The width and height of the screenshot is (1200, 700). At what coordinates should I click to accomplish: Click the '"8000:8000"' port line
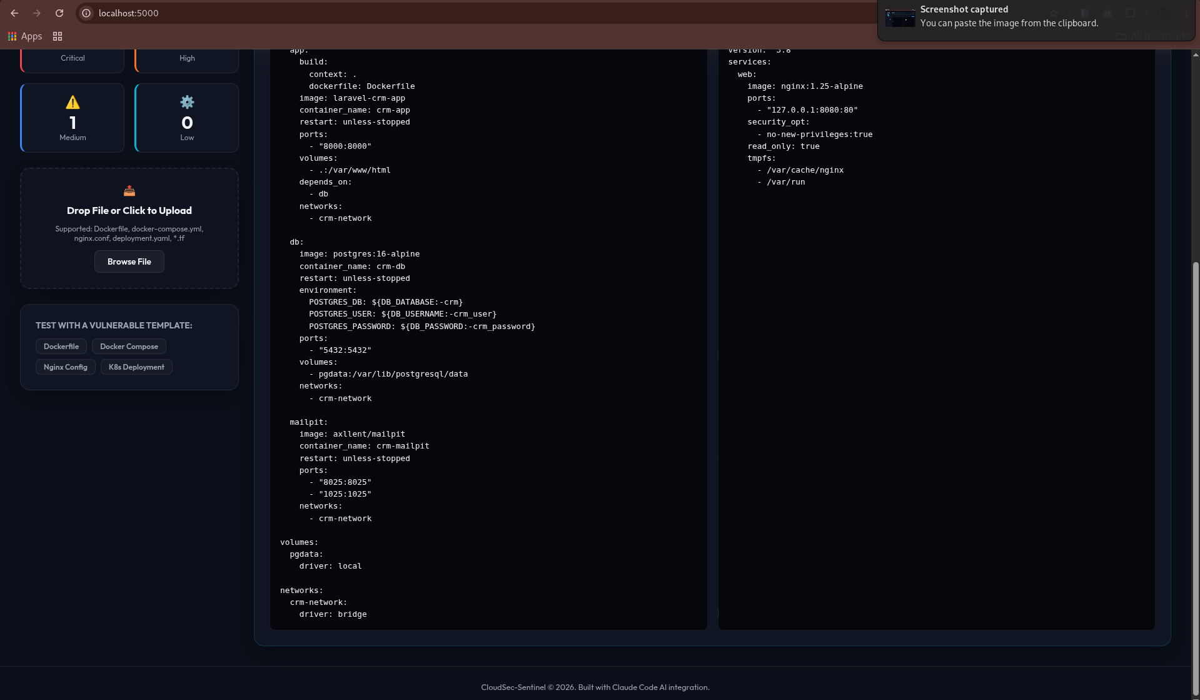[340, 146]
